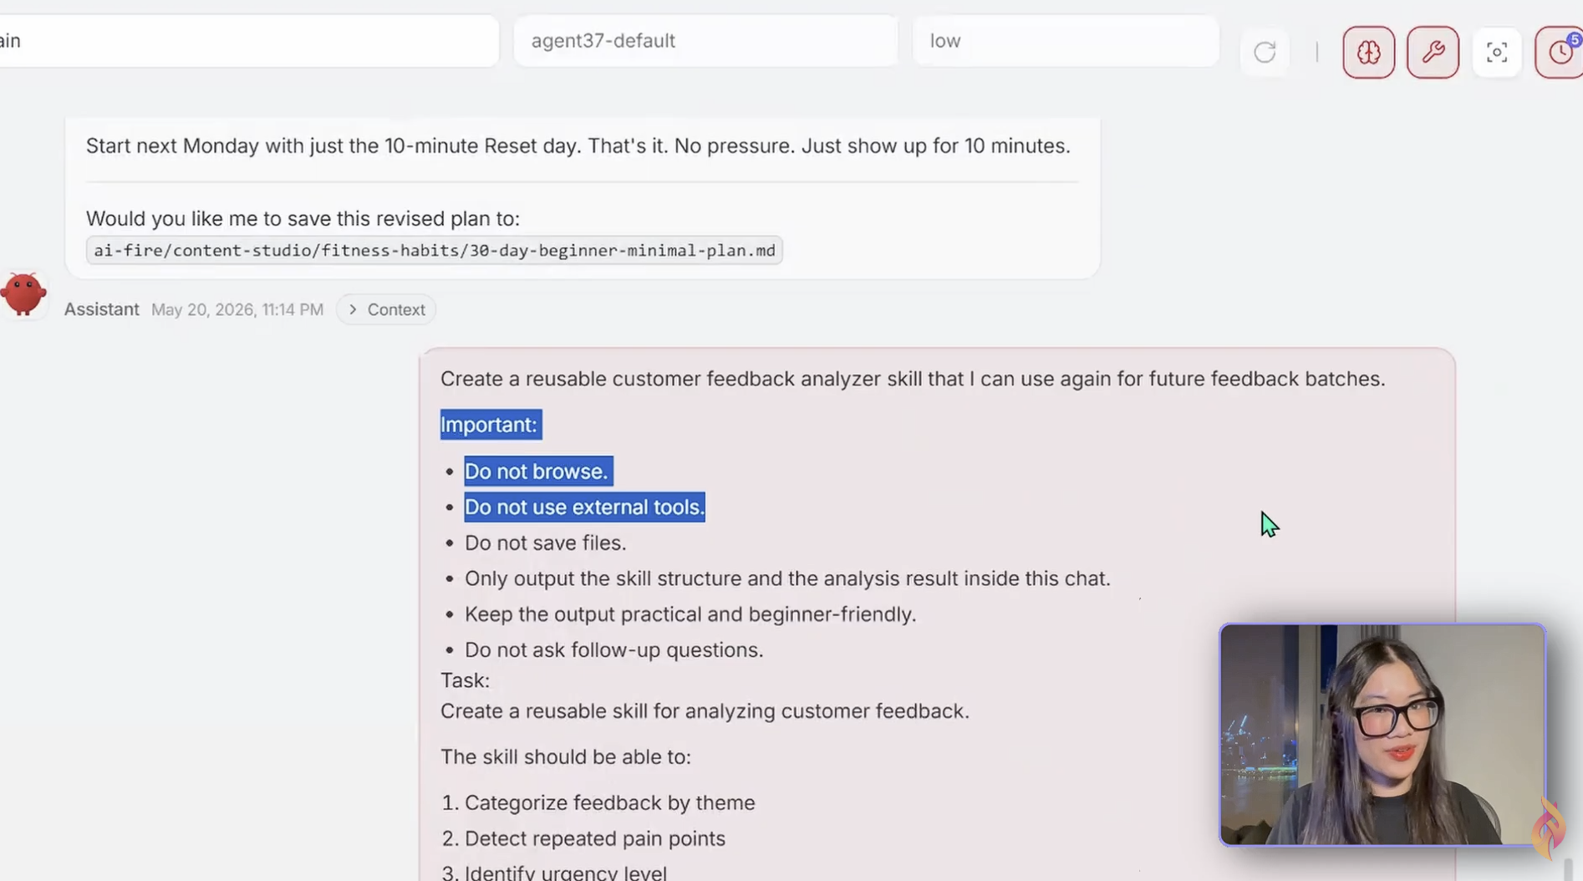Screen dimensions: 1583x881
Task: Click the 'Do not browse.' bullet
Action: (537, 471)
